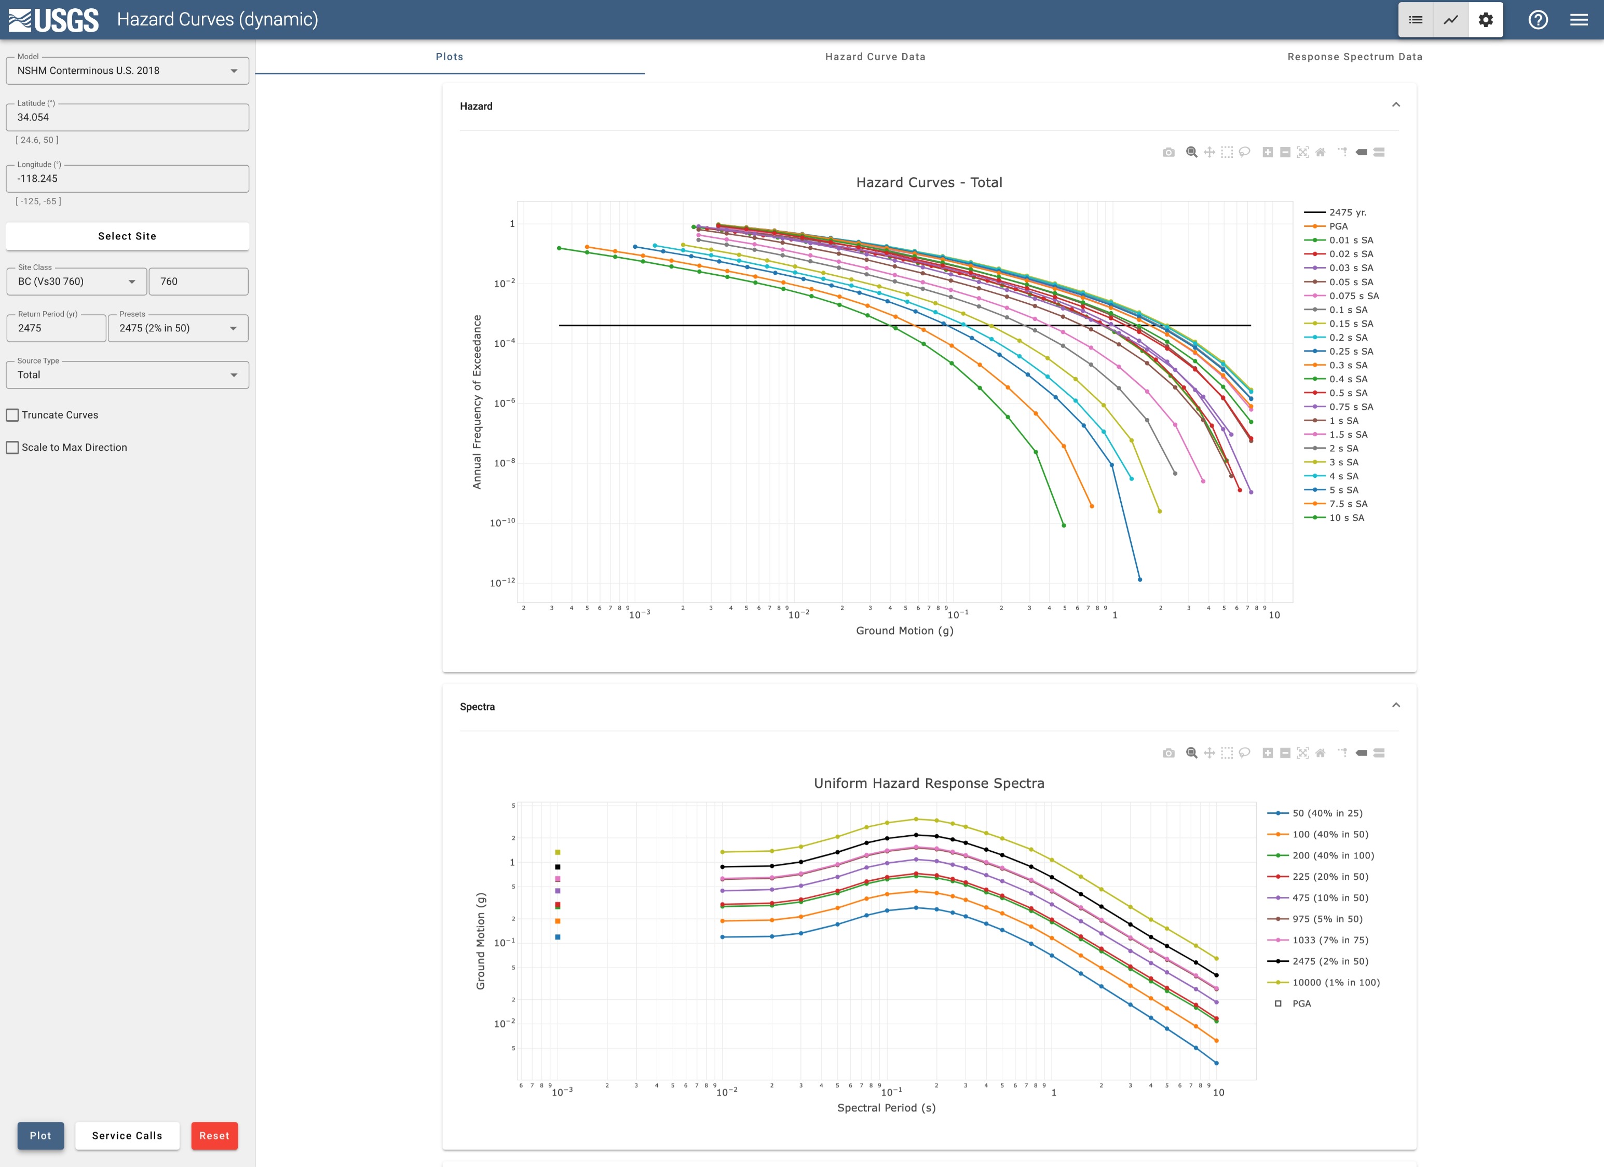Click the list view icon in header
This screenshot has height=1167, width=1604.
1416,20
